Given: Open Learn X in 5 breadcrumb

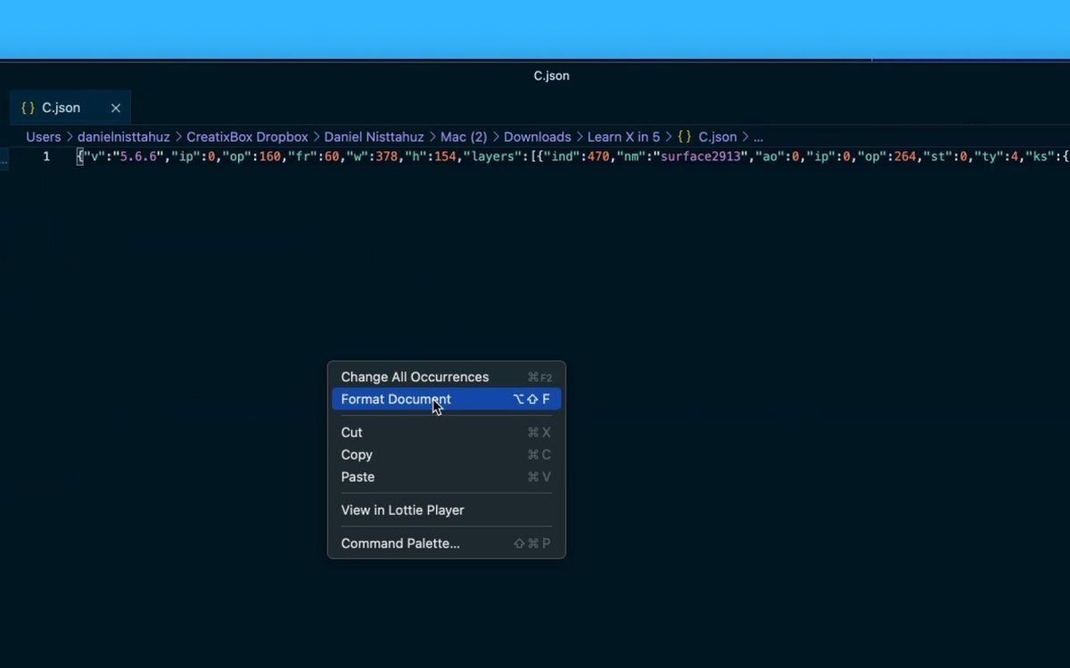Looking at the screenshot, I should [x=623, y=137].
